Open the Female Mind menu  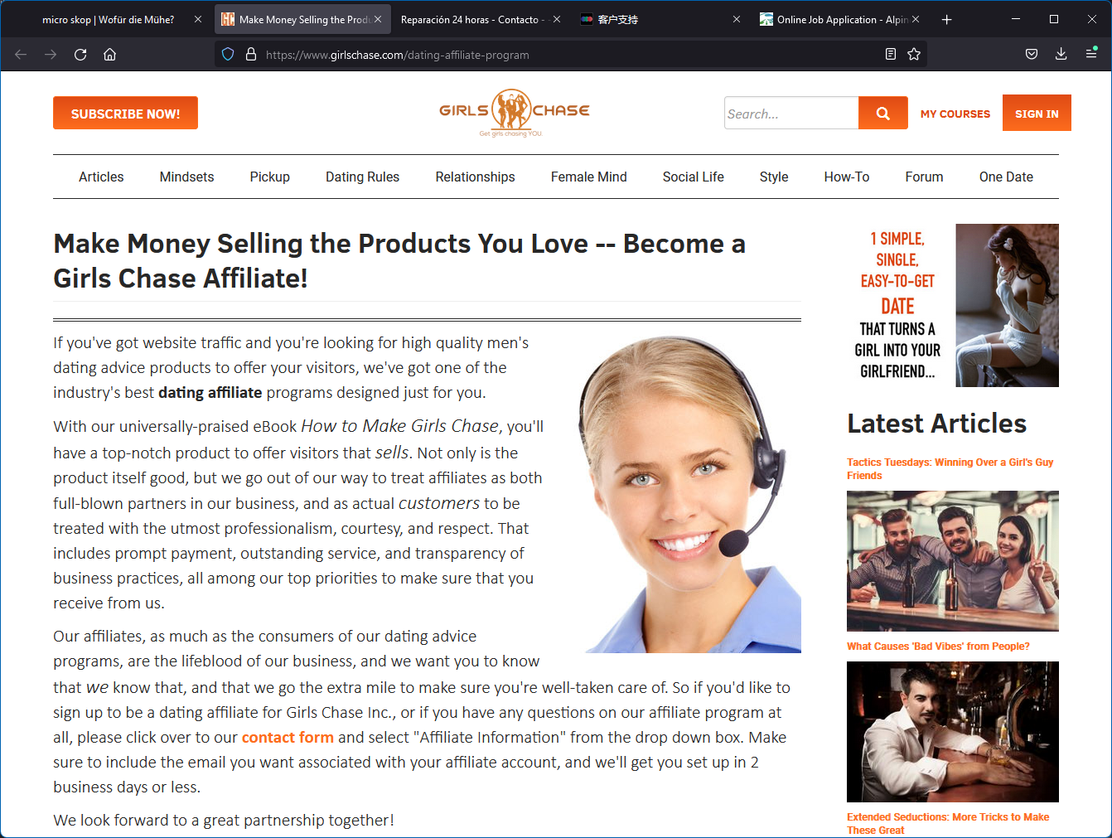point(588,177)
